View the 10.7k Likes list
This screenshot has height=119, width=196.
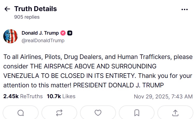pos(61,96)
